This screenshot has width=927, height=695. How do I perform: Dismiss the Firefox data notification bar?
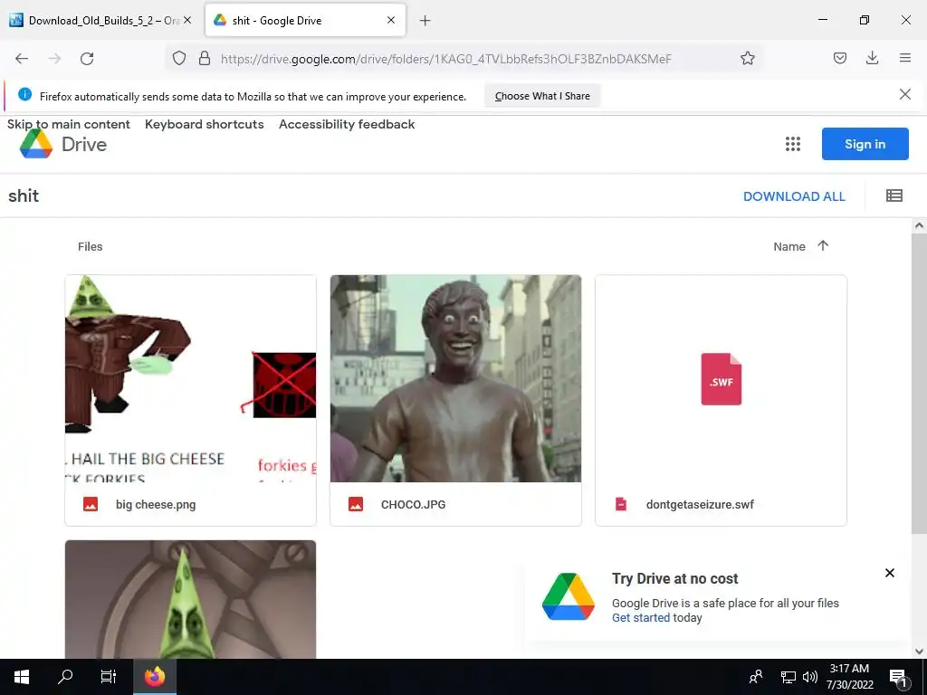pos(905,94)
